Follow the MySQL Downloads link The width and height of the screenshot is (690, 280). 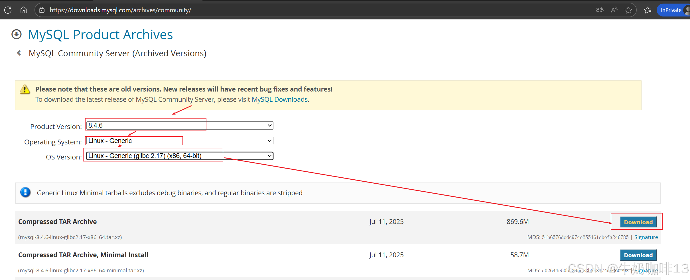pos(279,99)
